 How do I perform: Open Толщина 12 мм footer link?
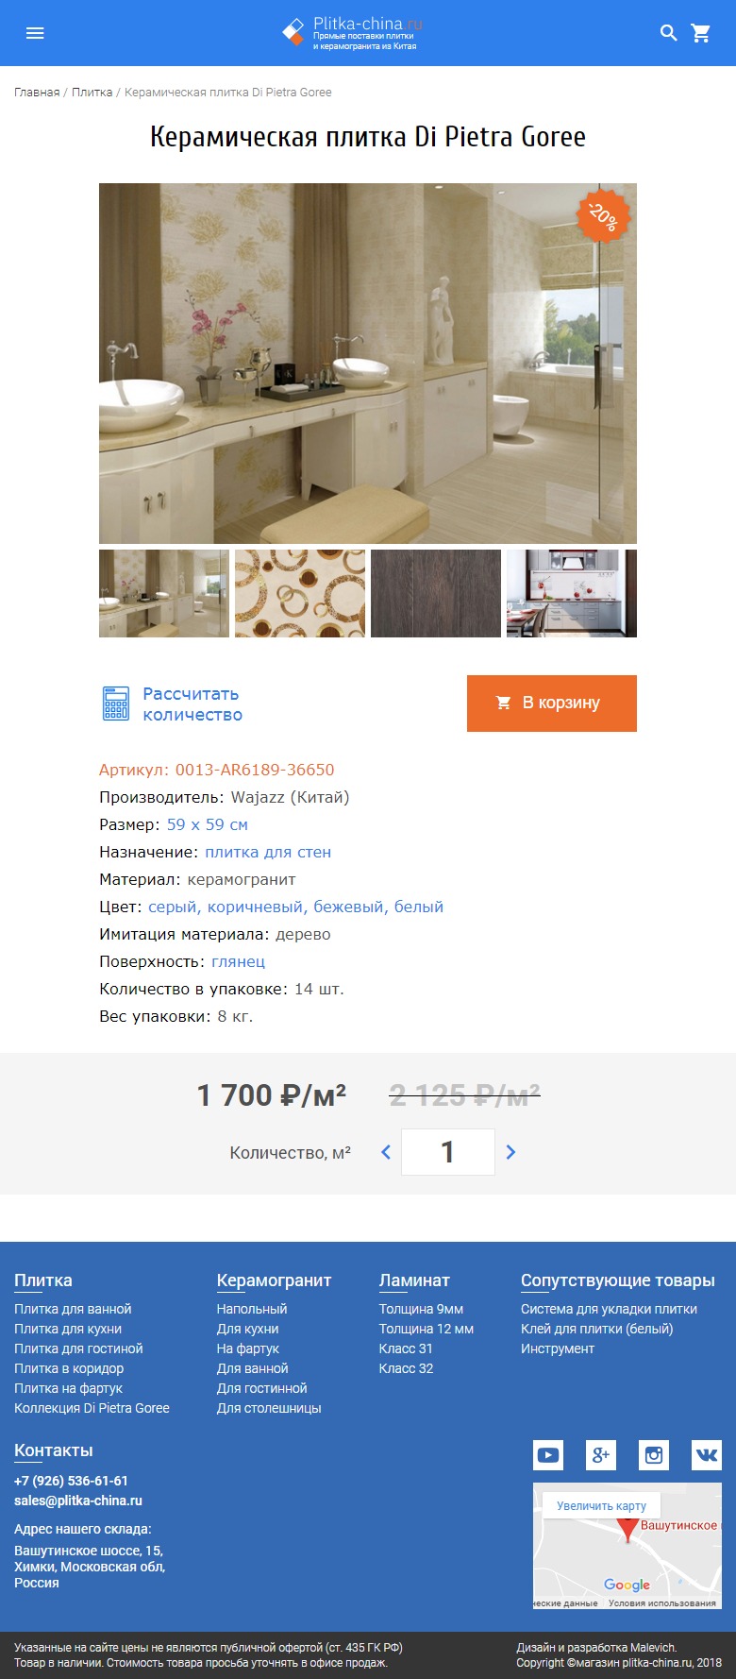click(x=427, y=1329)
